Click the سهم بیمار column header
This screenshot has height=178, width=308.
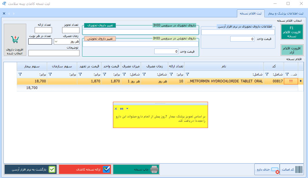click(32, 66)
